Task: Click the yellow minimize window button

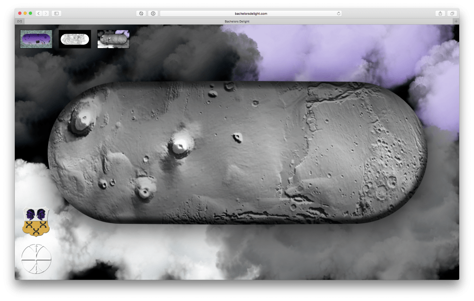Action: click(x=25, y=13)
